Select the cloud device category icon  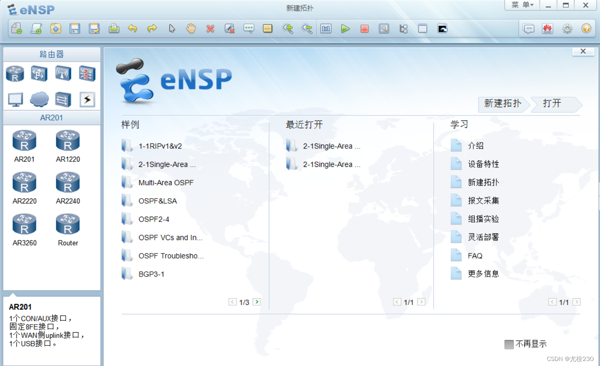click(x=39, y=100)
